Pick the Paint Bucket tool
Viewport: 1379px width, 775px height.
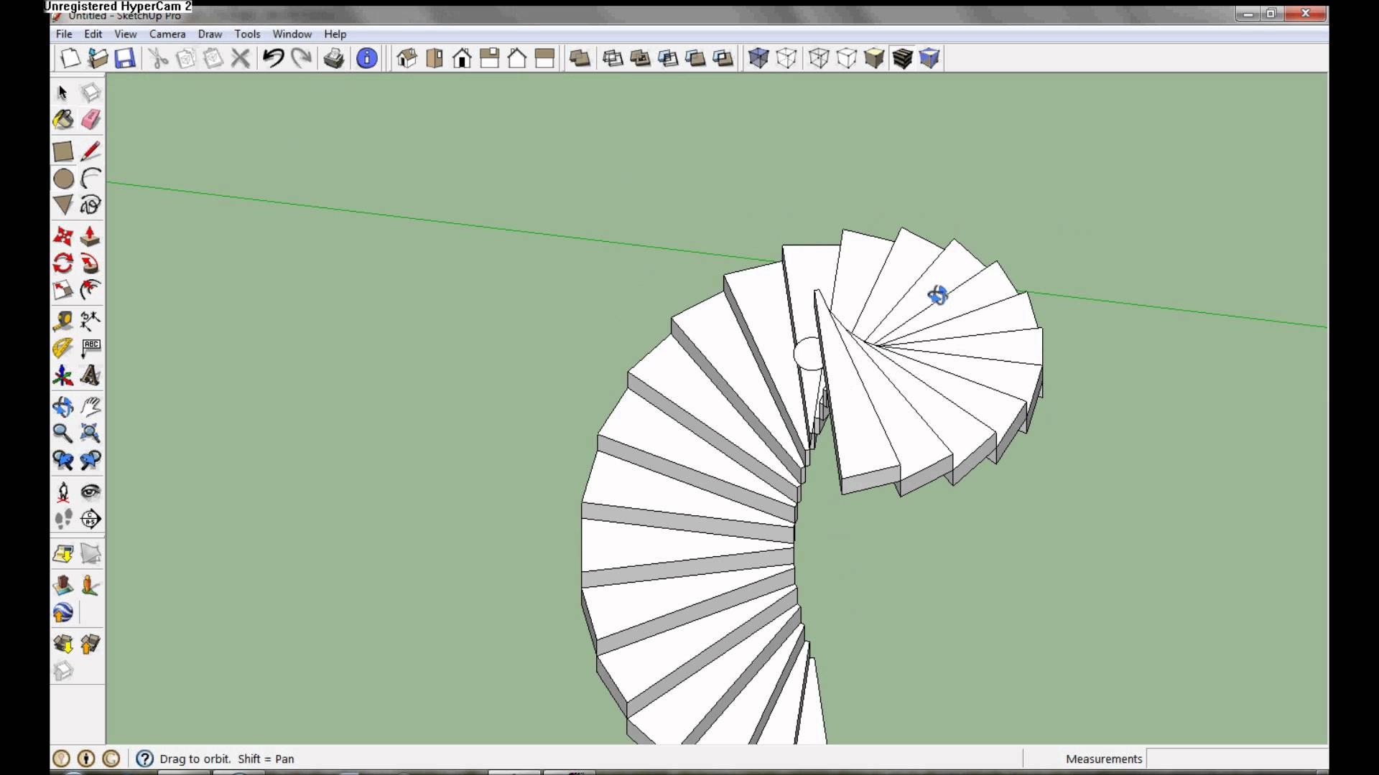coord(63,119)
